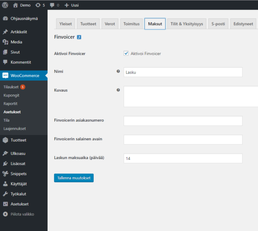Click the Lisäosat plugin icon

point(5,163)
